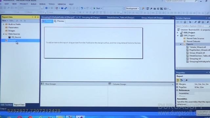
Task: Click the Start debugging button
Action: click(x=97, y=9)
